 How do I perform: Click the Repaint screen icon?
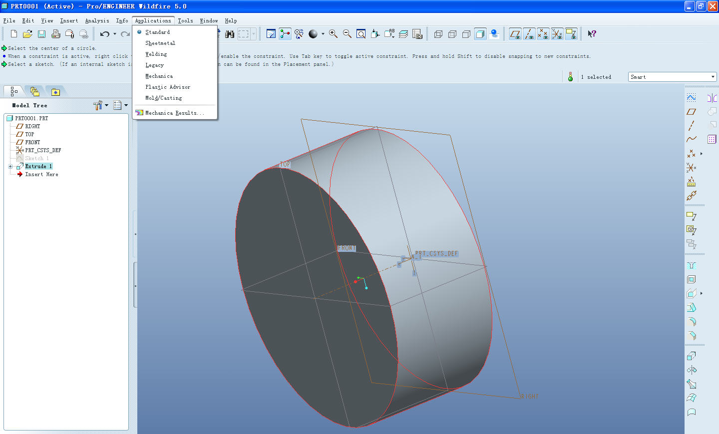(271, 34)
